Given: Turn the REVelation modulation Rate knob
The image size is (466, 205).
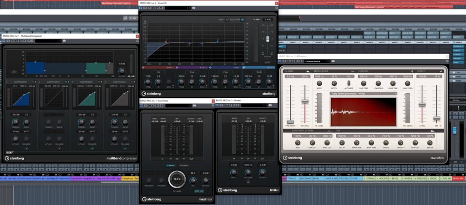Looking at the screenshot, I should [319, 83].
